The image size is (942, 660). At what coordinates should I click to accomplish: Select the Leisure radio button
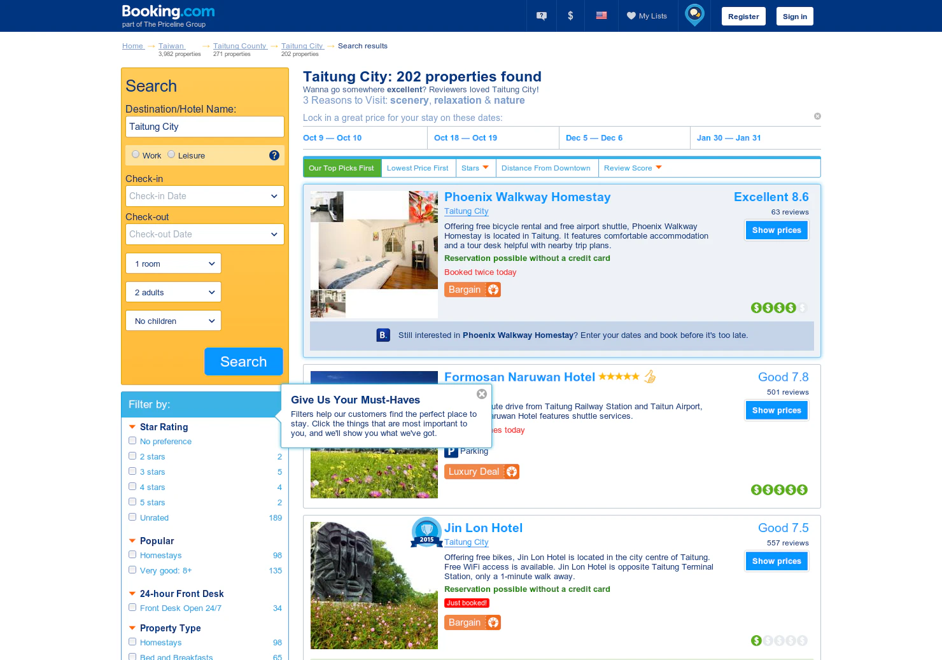(x=171, y=154)
